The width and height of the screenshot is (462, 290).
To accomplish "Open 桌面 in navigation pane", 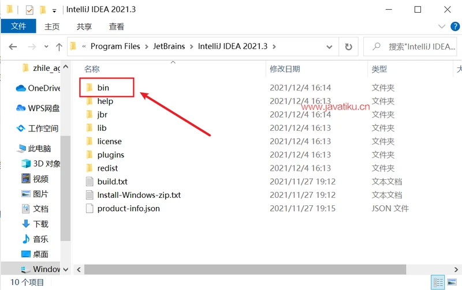I will 35,254.
